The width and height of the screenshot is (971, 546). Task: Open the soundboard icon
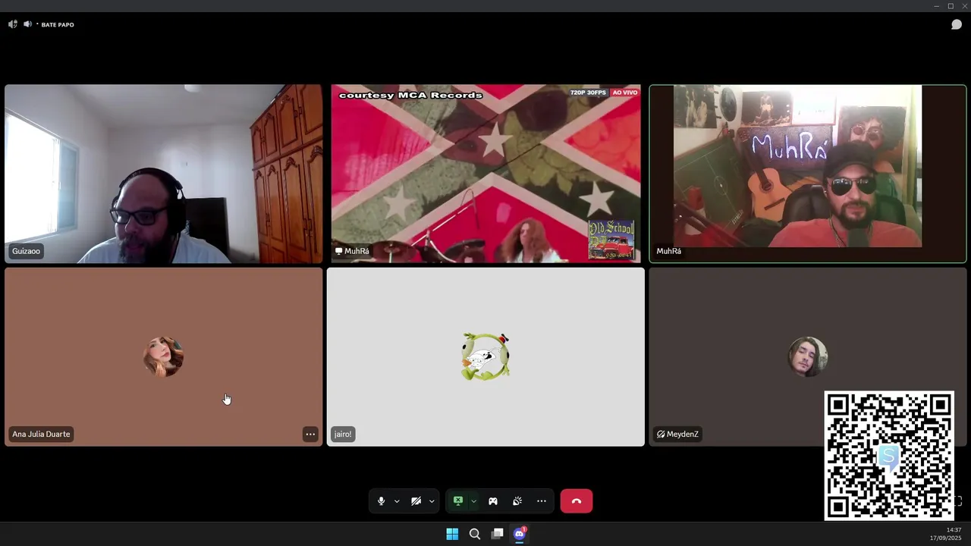tap(517, 501)
